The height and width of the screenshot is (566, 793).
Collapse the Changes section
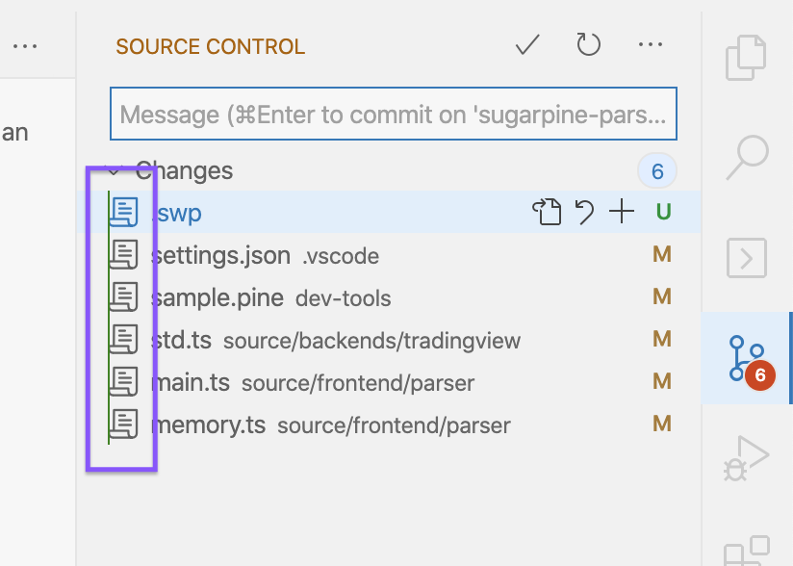pyautogui.click(x=115, y=170)
